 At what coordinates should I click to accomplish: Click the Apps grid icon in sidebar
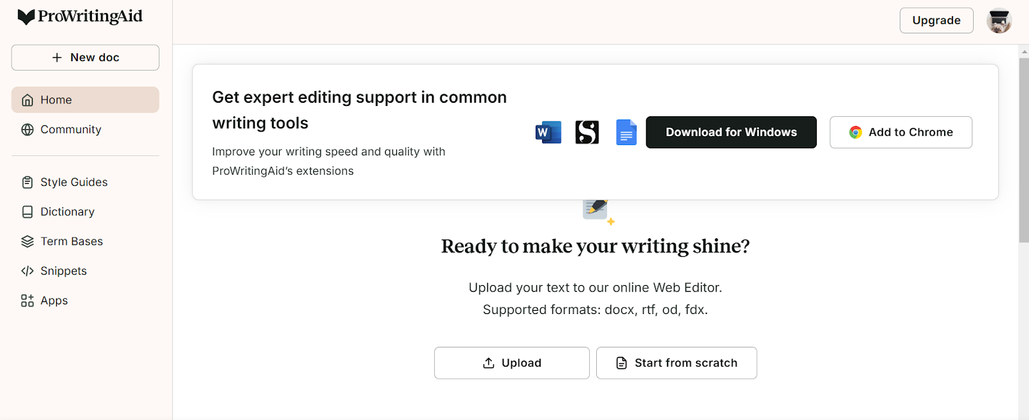[x=26, y=300]
